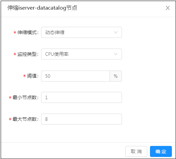
Task: Click the 伸缩模式 field label
Action: [28, 32]
